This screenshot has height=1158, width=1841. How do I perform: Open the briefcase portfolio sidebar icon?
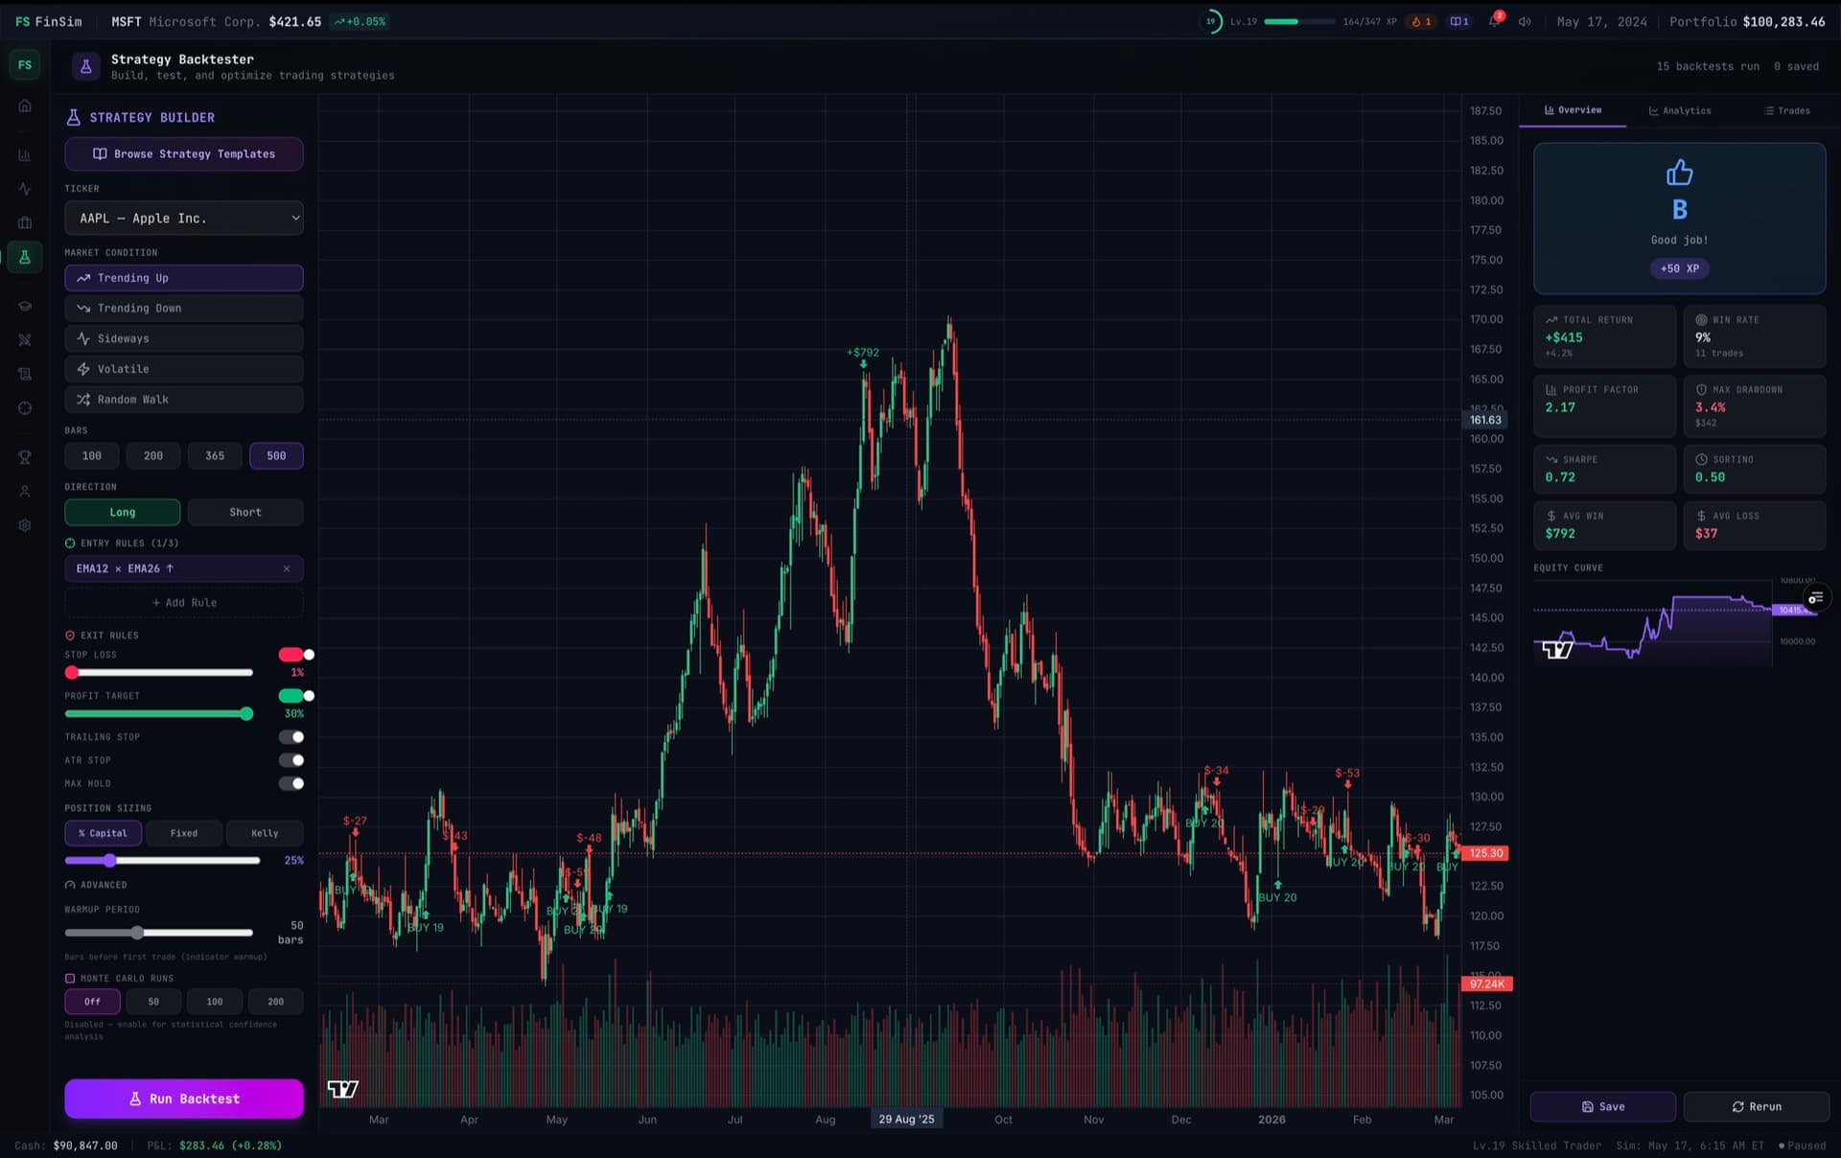(25, 222)
